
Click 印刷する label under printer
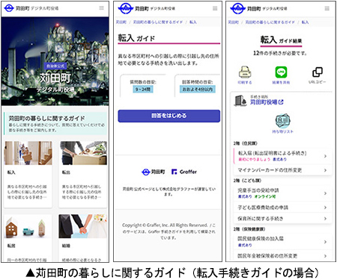[245, 82]
